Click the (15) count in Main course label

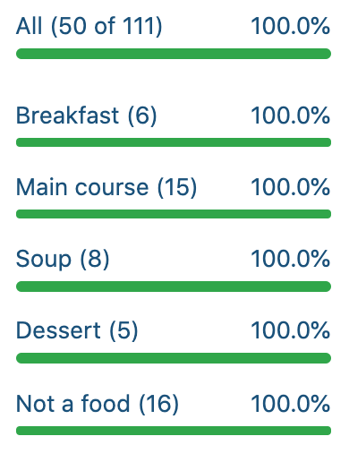pos(177,187)
